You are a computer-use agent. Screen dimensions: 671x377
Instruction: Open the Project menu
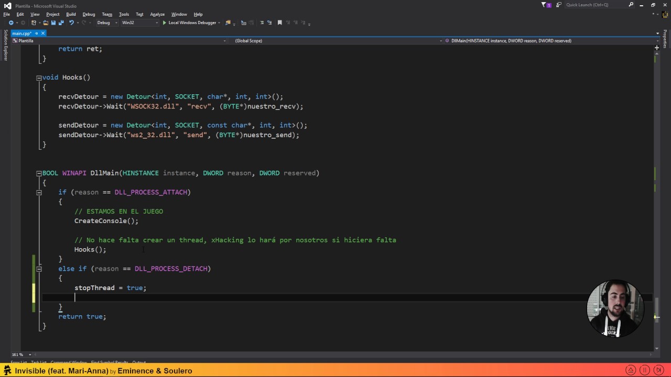tap(52, 14)
